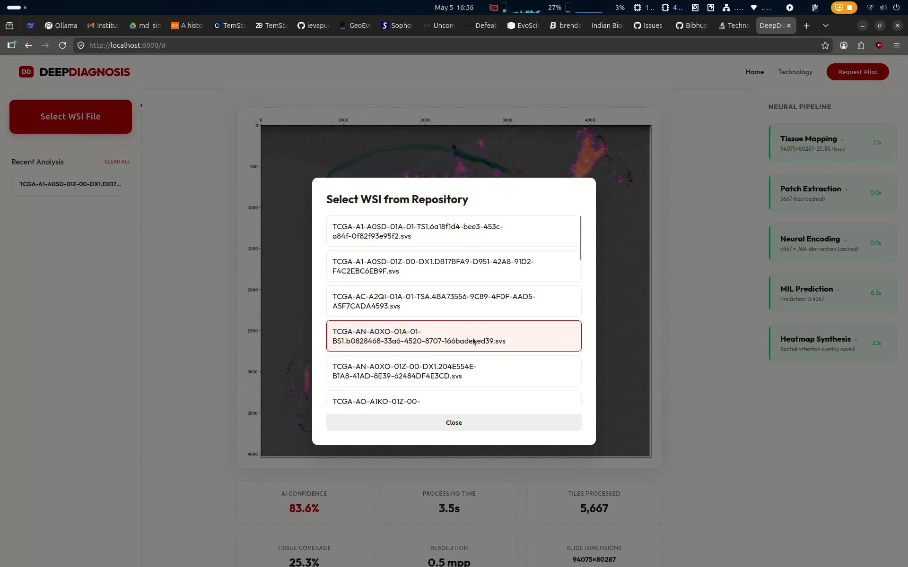Click the Processing Time 3.5s value
The image size is (908, 567).
(x=449, y=508)
